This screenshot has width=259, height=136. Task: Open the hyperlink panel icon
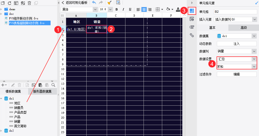[x=192, y=35]
